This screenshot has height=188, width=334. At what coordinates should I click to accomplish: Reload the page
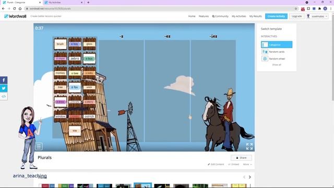point(14,8)
